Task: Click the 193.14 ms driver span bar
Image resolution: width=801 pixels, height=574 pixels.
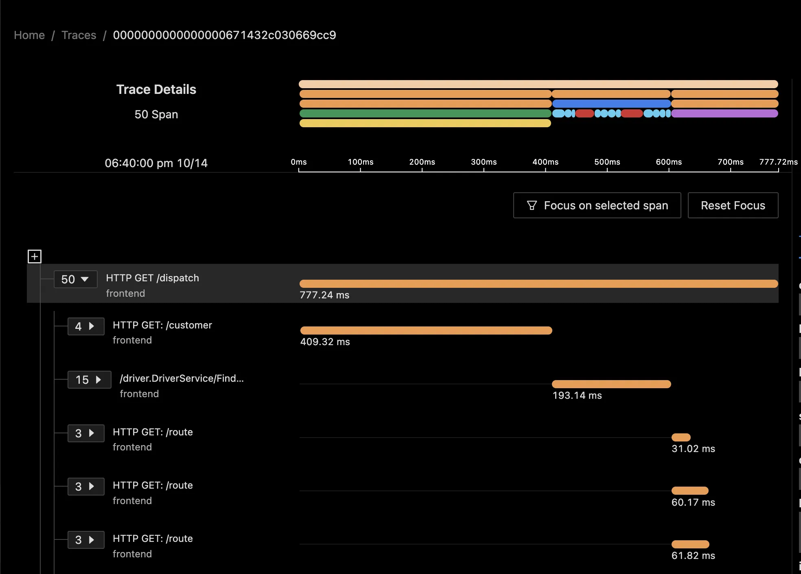Action: 611,384
